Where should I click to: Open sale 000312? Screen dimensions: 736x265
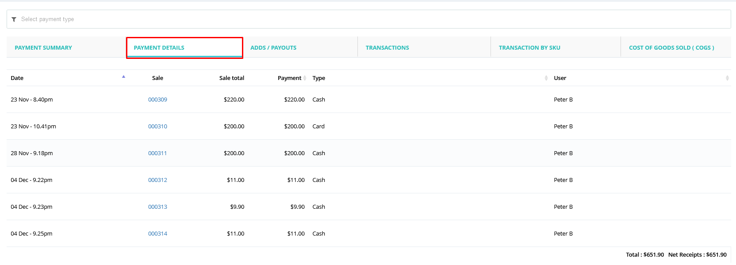(157, 180)
